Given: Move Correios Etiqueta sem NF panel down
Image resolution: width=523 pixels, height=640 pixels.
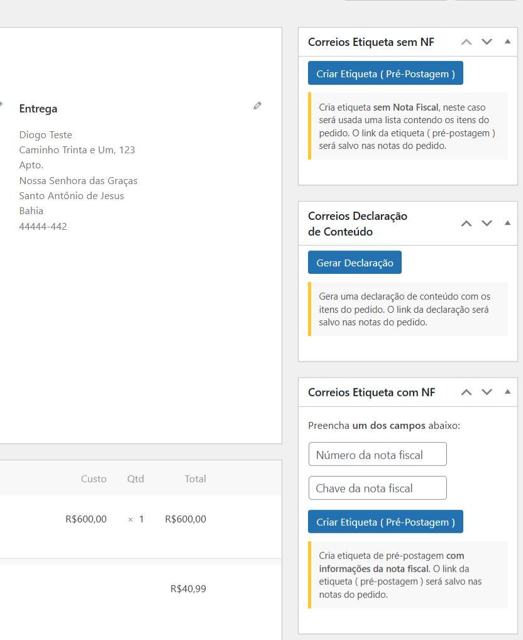Looking at the screenshot, I should pos(487,42).
